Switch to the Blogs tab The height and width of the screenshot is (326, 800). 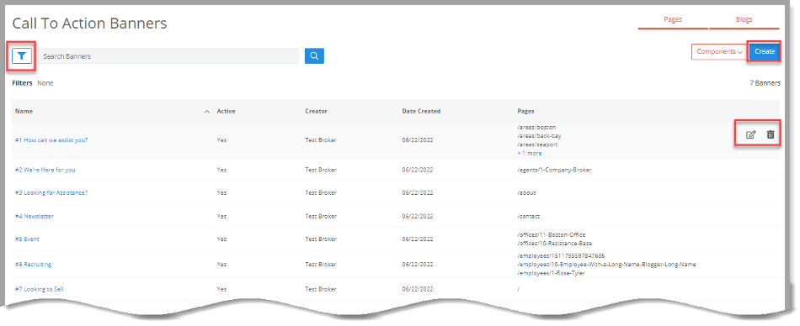[744, 20]
